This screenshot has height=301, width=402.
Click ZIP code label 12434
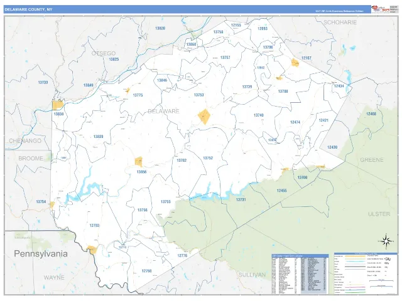(339, 86)
